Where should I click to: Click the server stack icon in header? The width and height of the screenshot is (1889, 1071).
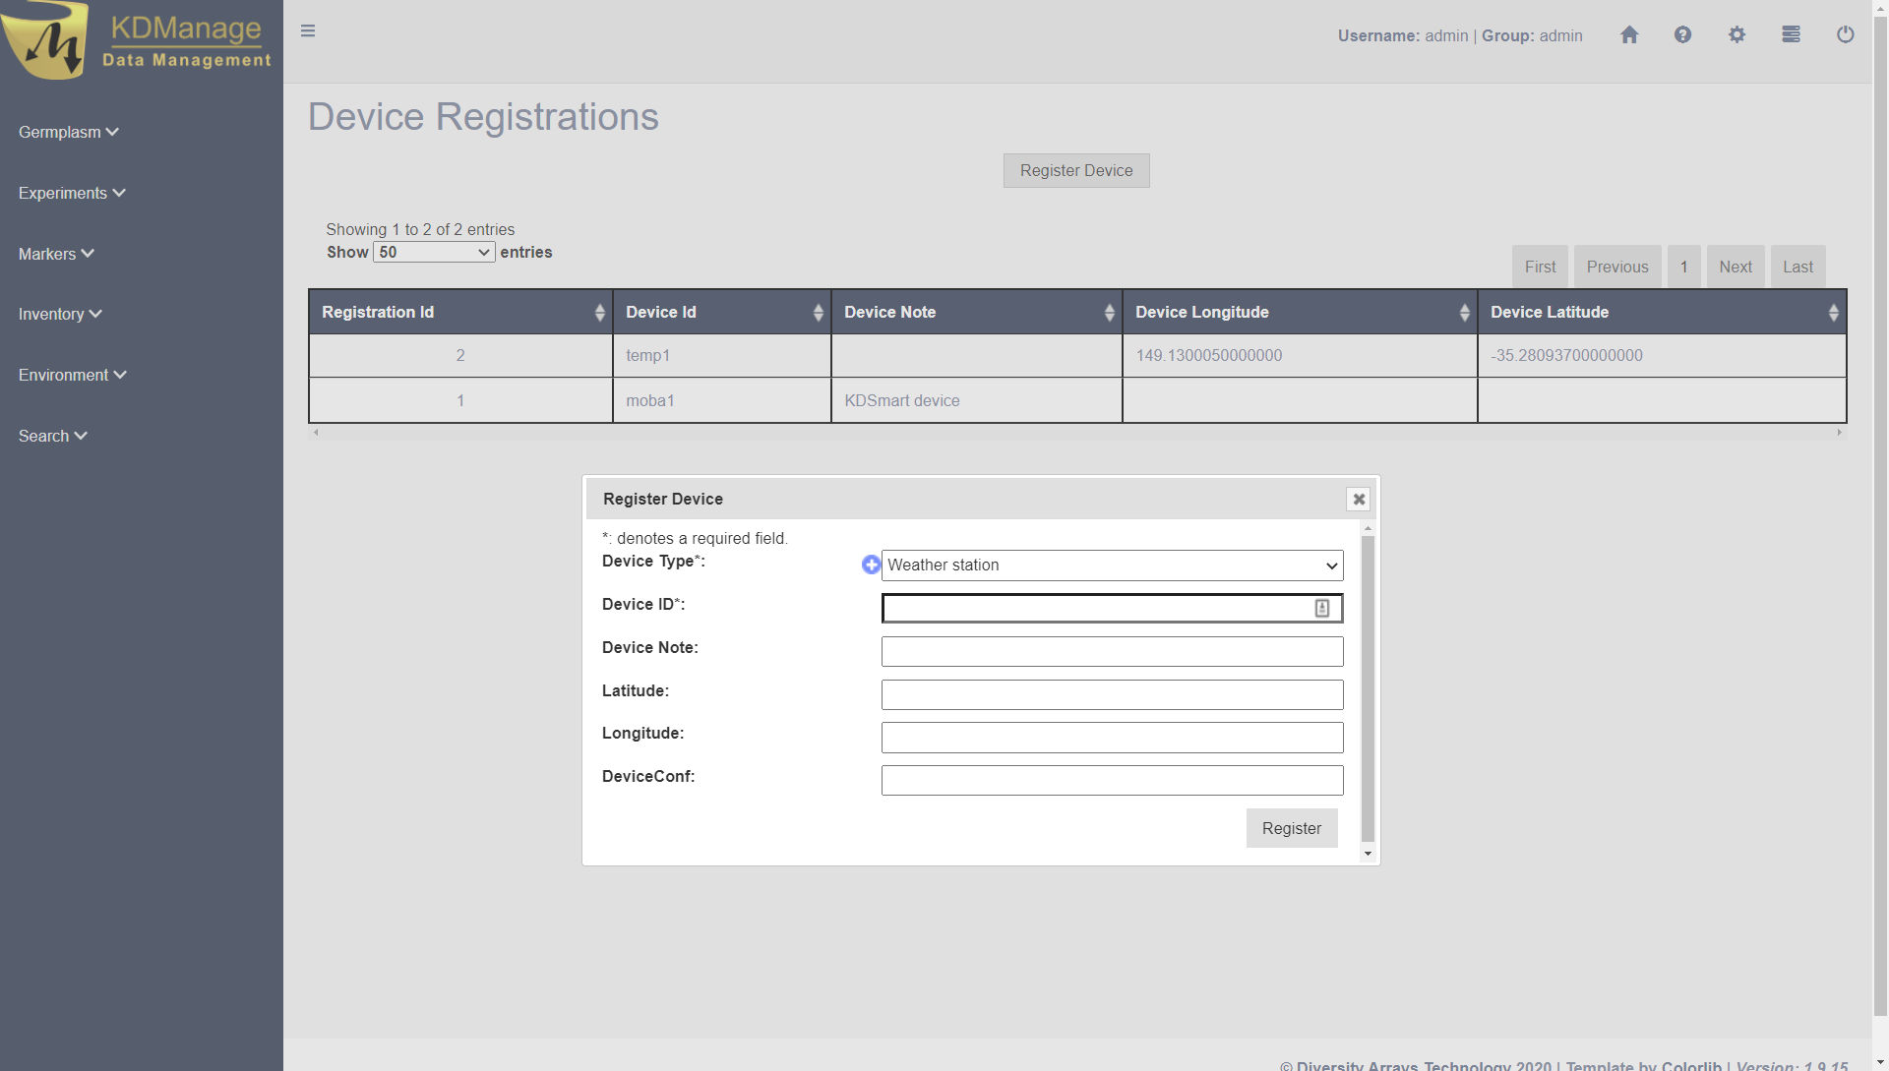click(x=1791, y=35)
